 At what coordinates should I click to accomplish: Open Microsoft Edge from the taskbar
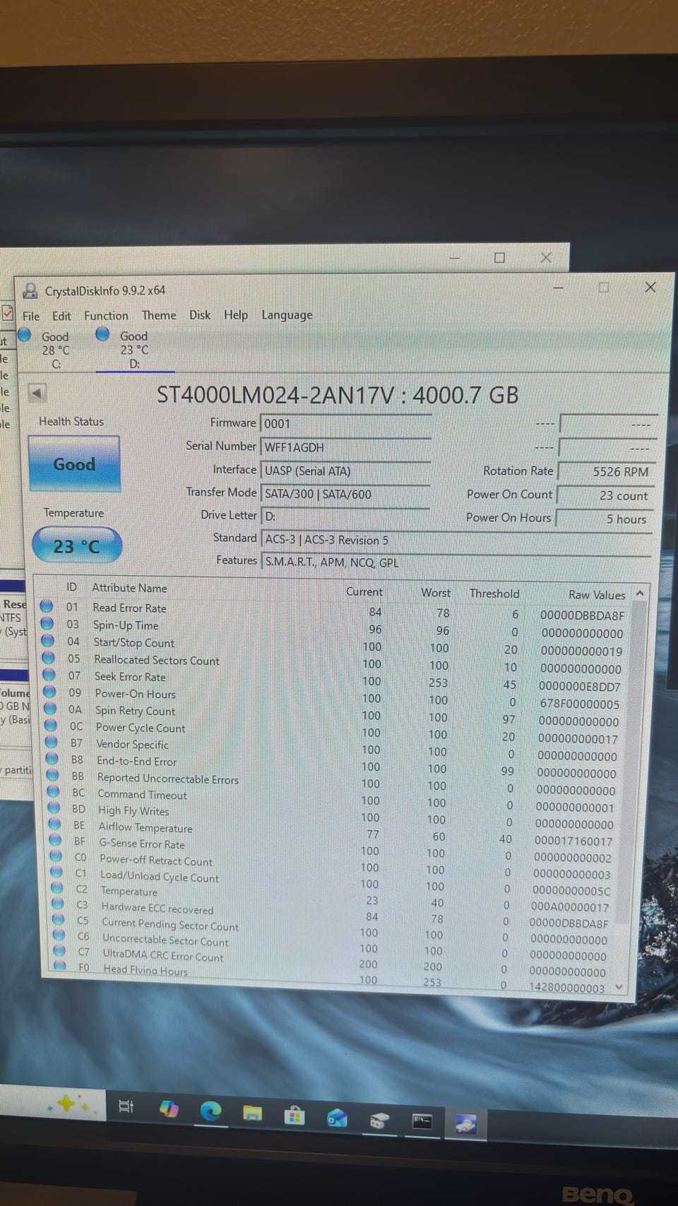point(210,1111)
